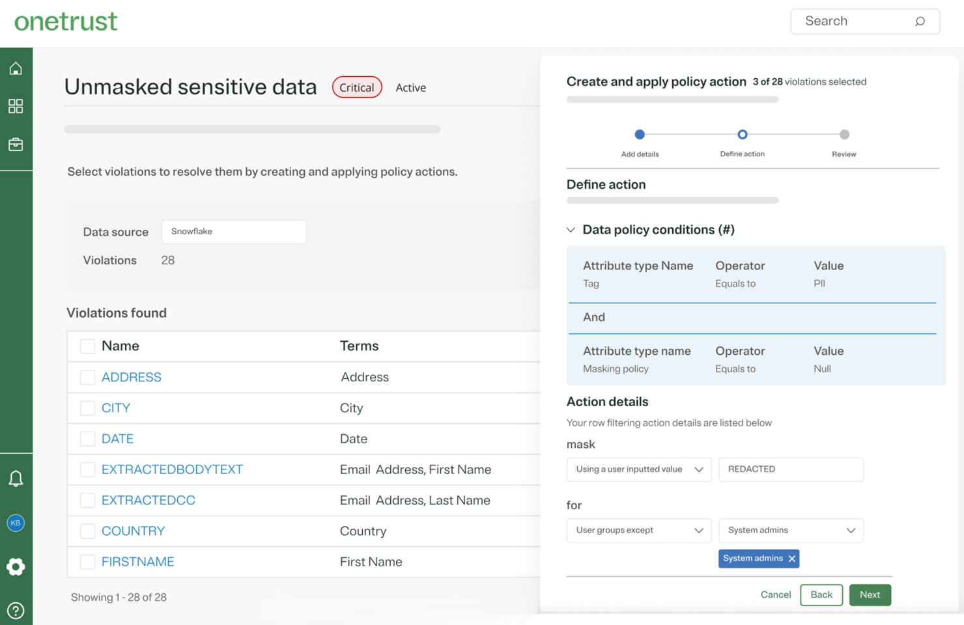Open the FIRSTNAME violation link
This screenshot has height=625, width=964.
pos(138,562)
